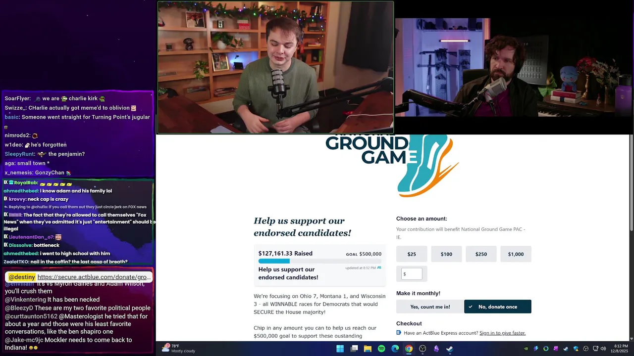Open Spotify from the taskbar
The image size is (634, 356).
point(381,349)
